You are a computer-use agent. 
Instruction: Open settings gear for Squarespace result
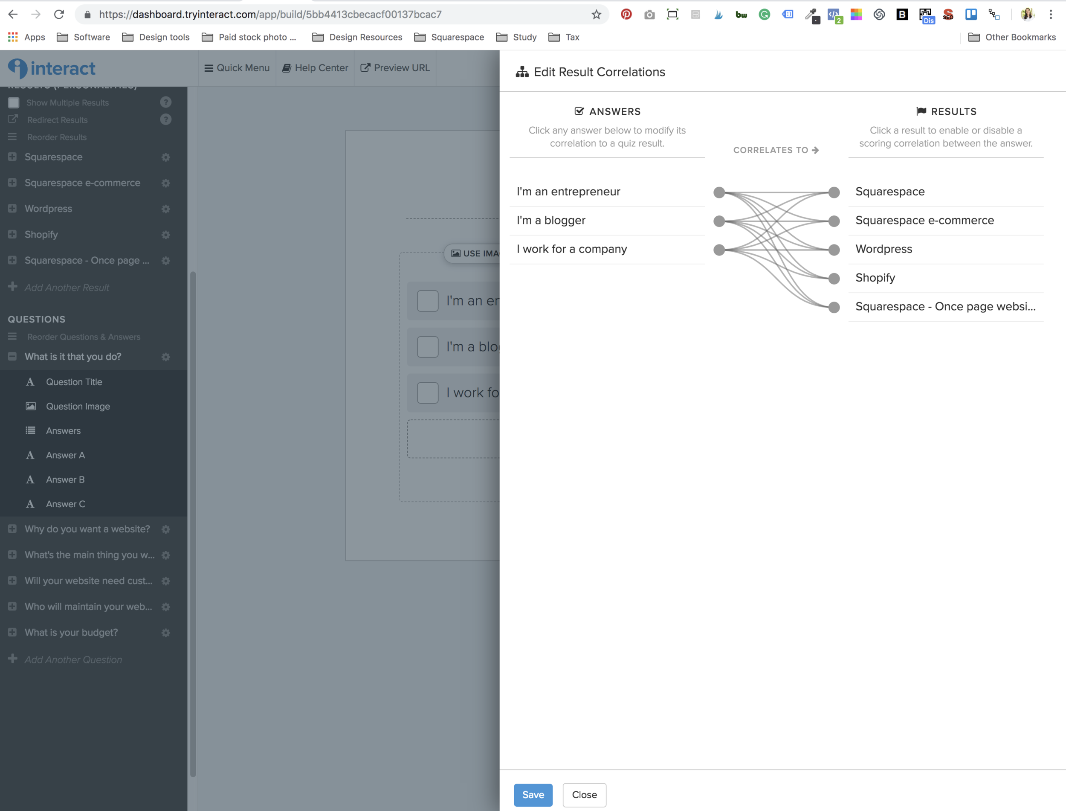[165, 157]
